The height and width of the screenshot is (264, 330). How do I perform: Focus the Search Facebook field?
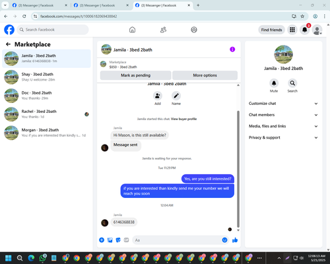click(x=53, y=30)
